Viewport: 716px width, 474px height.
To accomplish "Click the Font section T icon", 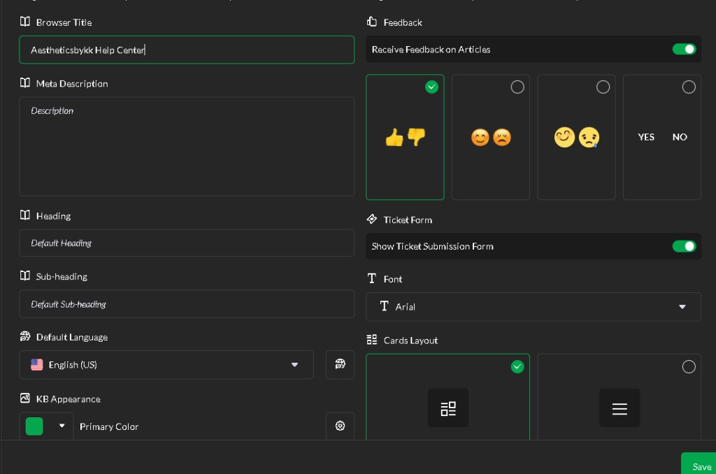I will (x=372, y=278).
